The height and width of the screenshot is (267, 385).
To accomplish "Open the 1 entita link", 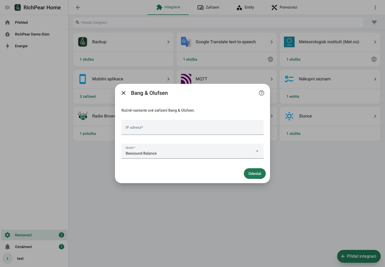I will (x=293, y=96).
